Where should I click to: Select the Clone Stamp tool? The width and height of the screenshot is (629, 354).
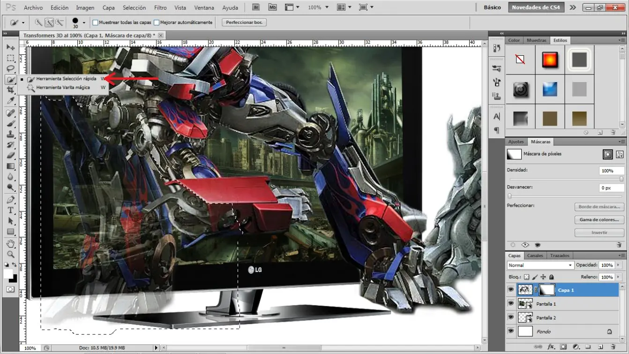[10, 135]
